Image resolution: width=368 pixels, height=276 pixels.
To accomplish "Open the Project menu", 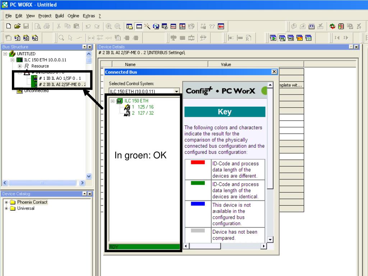I will [45, 16].
